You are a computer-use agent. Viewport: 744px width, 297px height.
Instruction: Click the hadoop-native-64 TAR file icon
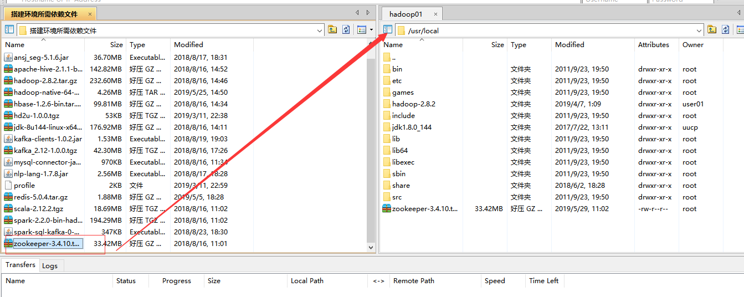tap(8, 92)
